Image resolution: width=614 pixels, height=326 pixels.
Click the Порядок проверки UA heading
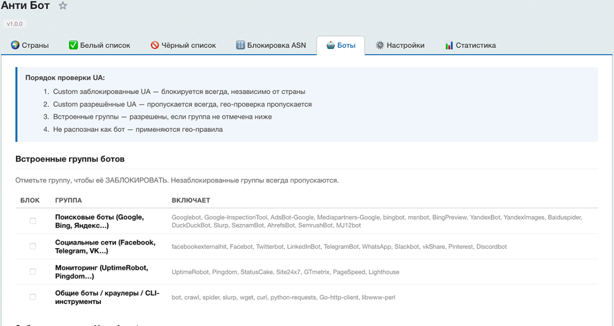(x=65, y=78)
